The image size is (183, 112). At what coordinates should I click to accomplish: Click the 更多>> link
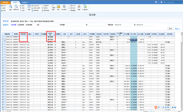tap(177, 29)
